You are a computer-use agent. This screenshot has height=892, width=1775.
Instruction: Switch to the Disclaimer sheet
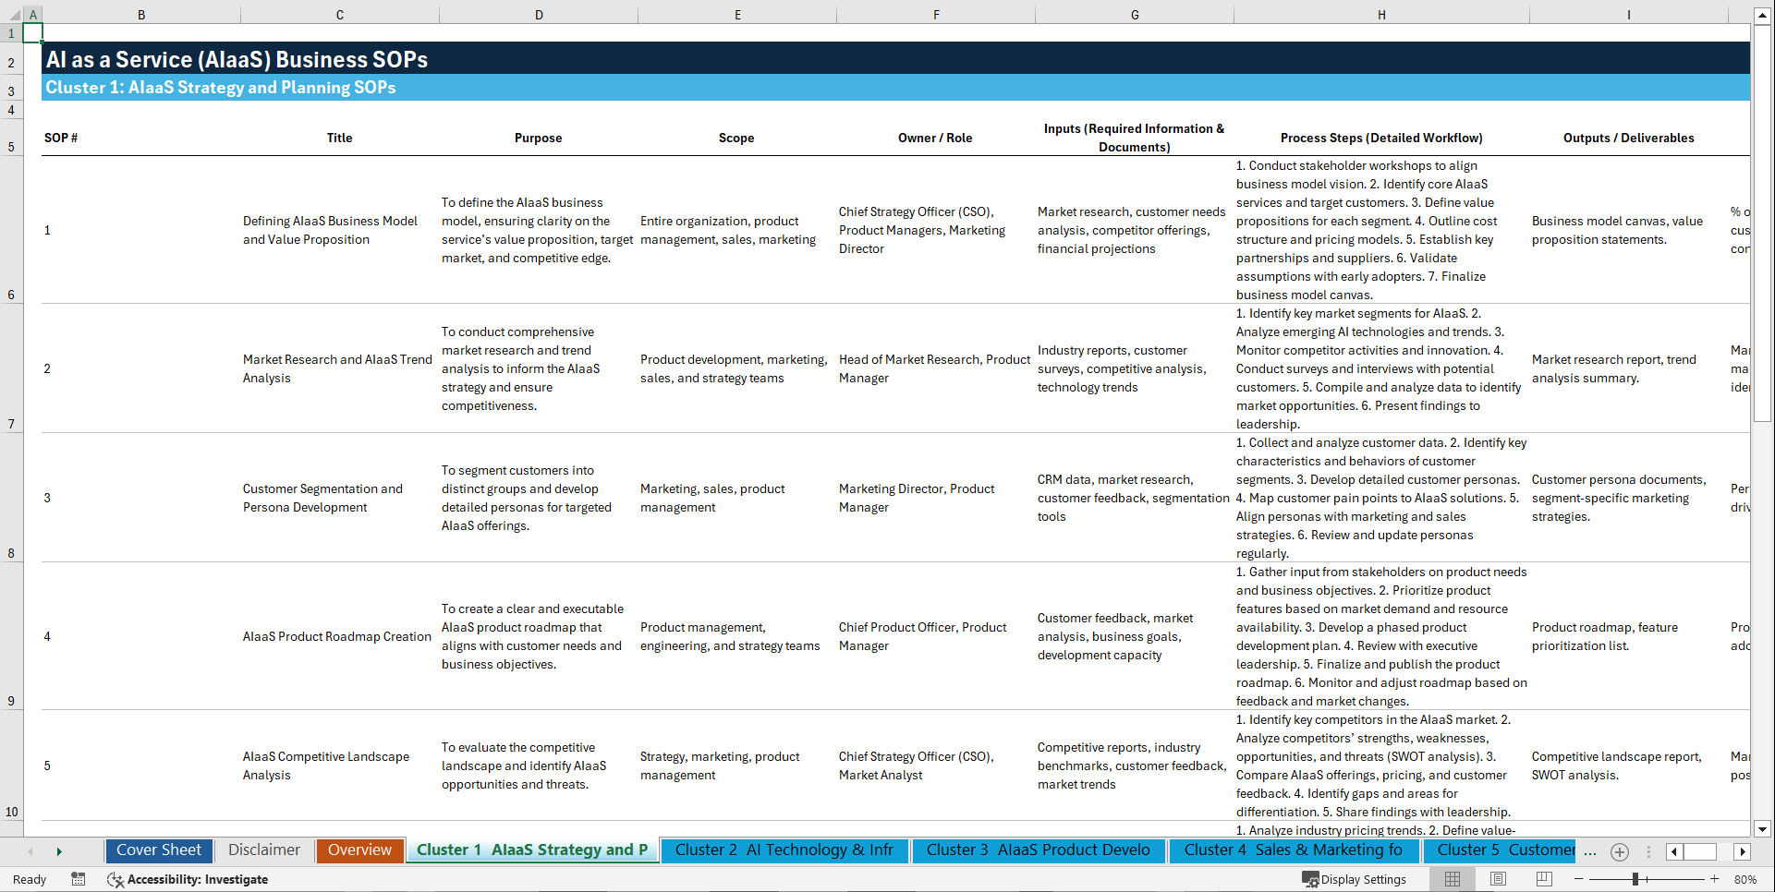263,850
